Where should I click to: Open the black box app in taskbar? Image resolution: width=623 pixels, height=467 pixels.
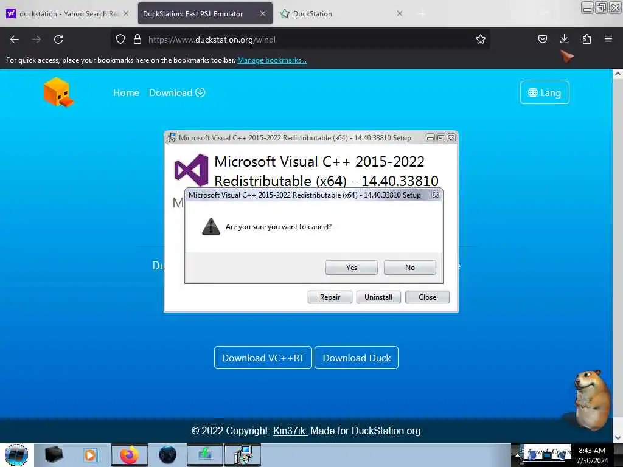(x=54, y=454)
